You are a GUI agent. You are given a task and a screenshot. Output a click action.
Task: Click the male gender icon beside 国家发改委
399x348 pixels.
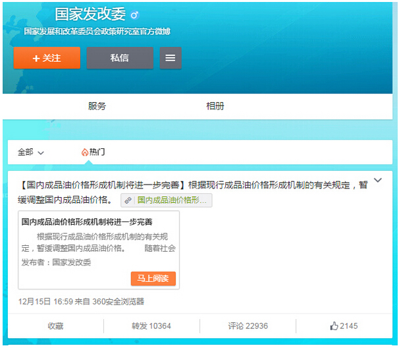[134, 14]
